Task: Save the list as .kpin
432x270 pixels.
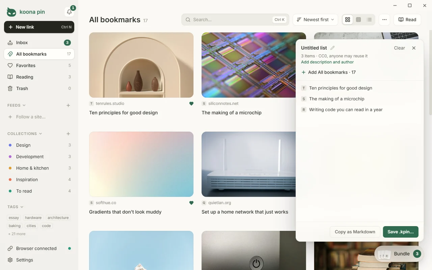Action: (401, 232)
